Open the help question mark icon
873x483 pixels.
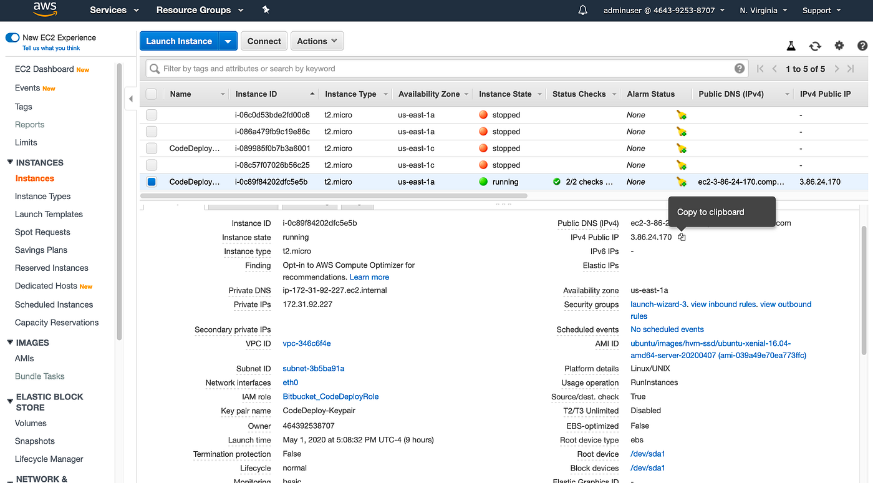point(862,46)
